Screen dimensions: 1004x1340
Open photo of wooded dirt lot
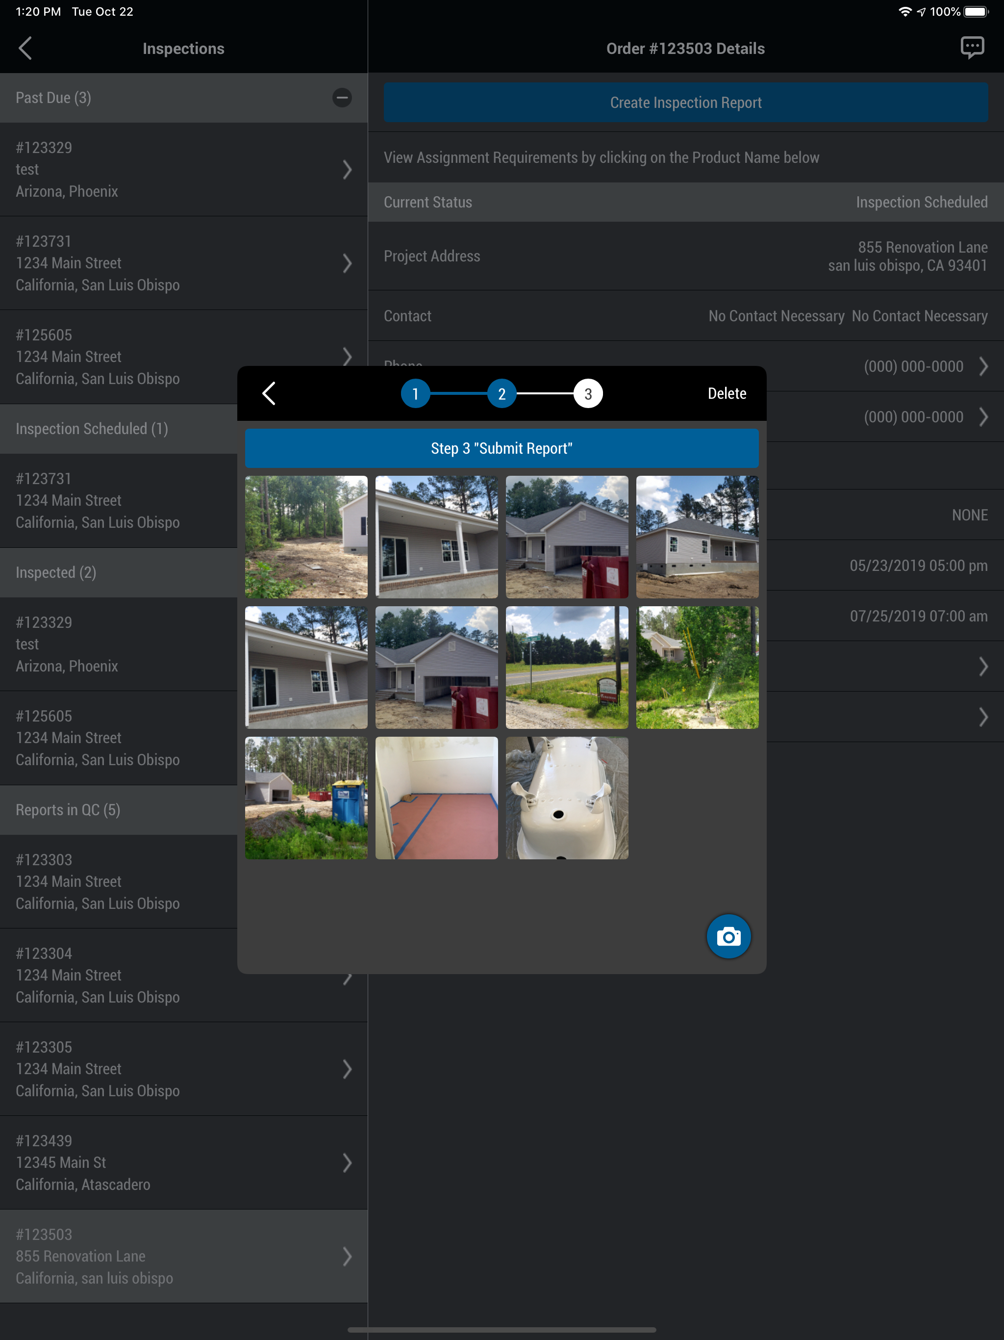pos(306,537)
